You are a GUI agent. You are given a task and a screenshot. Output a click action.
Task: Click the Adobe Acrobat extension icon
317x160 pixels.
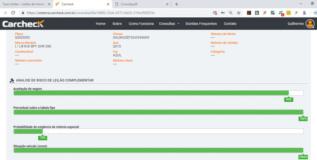coord(249,13)
